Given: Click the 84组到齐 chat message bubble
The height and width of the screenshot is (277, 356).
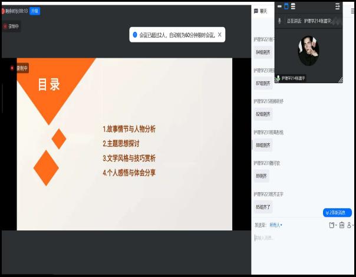Looking at the screenshot, I should tap(263, 52).
